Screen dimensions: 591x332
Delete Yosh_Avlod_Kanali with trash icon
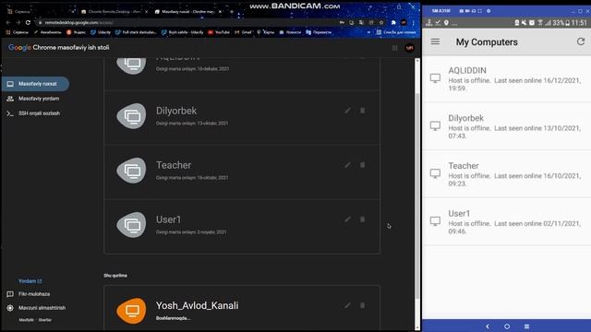pyautogui.click(x=362, y=305)
